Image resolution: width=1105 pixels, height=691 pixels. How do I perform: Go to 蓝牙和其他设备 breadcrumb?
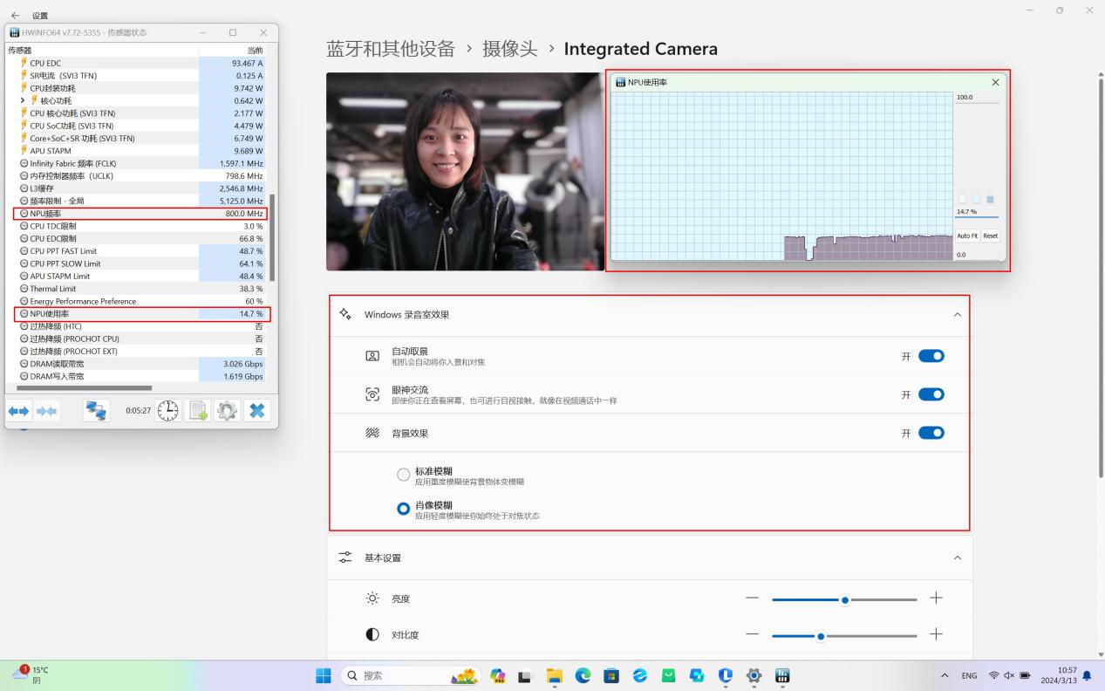(x=391, y=49)
